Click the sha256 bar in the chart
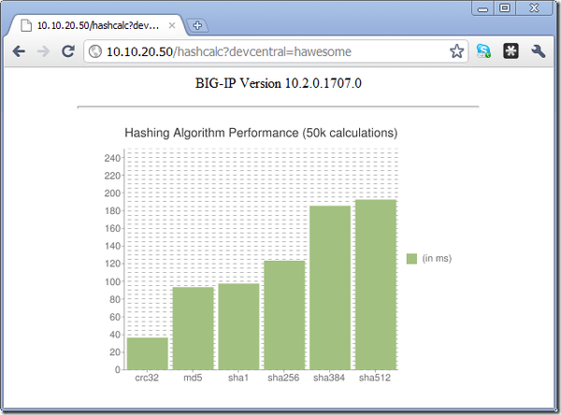 pos(284,315)
